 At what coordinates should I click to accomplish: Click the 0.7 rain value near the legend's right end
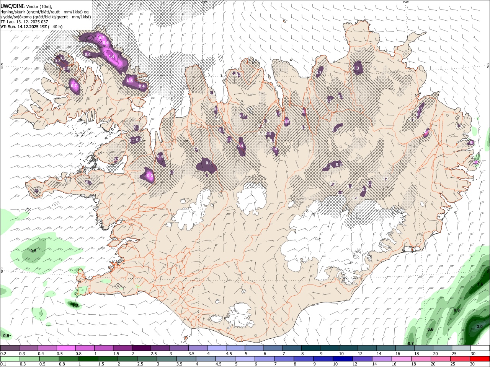click(411, 343)
